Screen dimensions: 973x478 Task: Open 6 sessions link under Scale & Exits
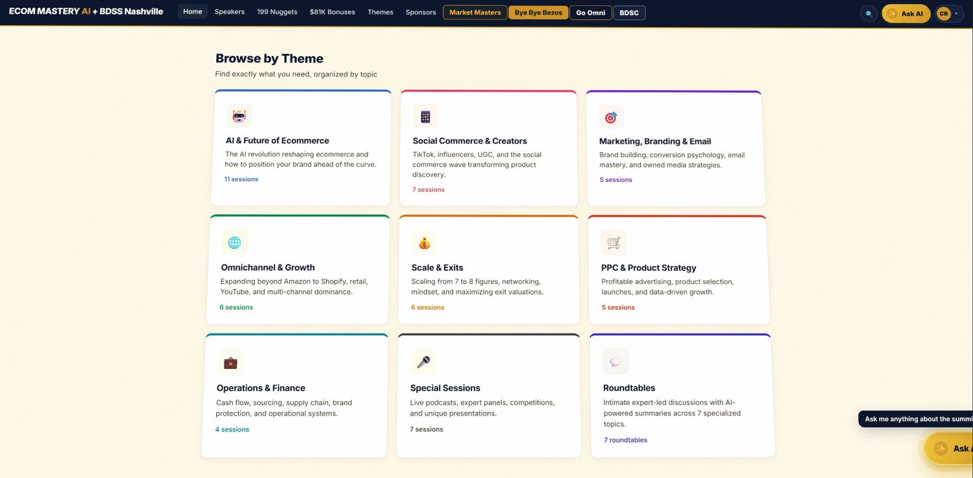click(x=427, y=307)
